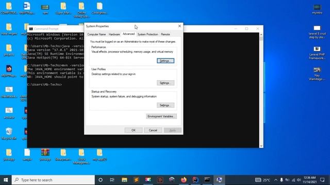Select the ram desktop icon
Viewport: 330px width, 185px height.
click(x=45, y=9)
